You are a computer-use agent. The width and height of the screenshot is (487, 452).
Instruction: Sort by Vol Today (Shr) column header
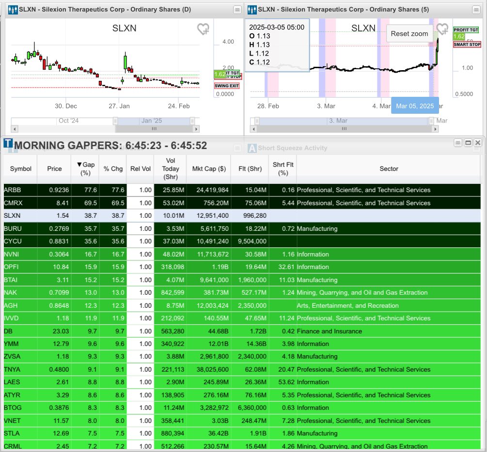pyautogui.click(x=171, y=169)
